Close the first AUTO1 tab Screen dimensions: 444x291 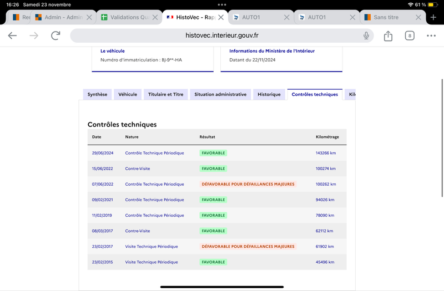pyautogui.click(x=286, y=17)
